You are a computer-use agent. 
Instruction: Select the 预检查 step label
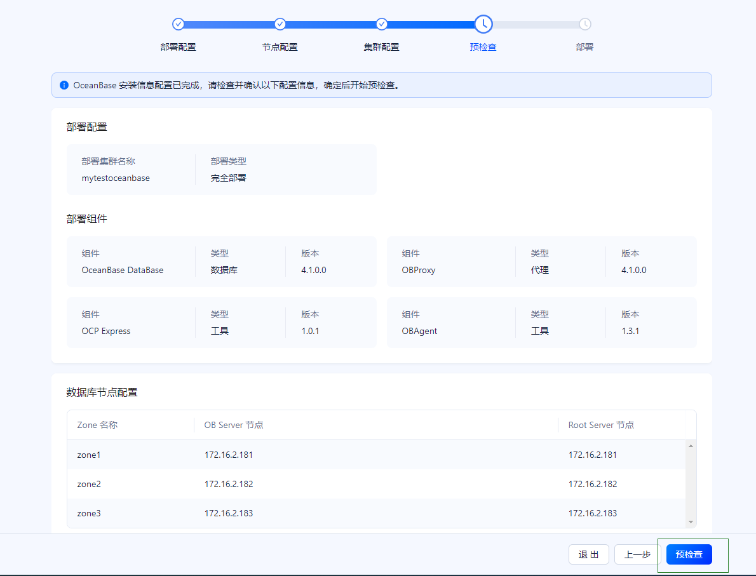click(483, 47)
